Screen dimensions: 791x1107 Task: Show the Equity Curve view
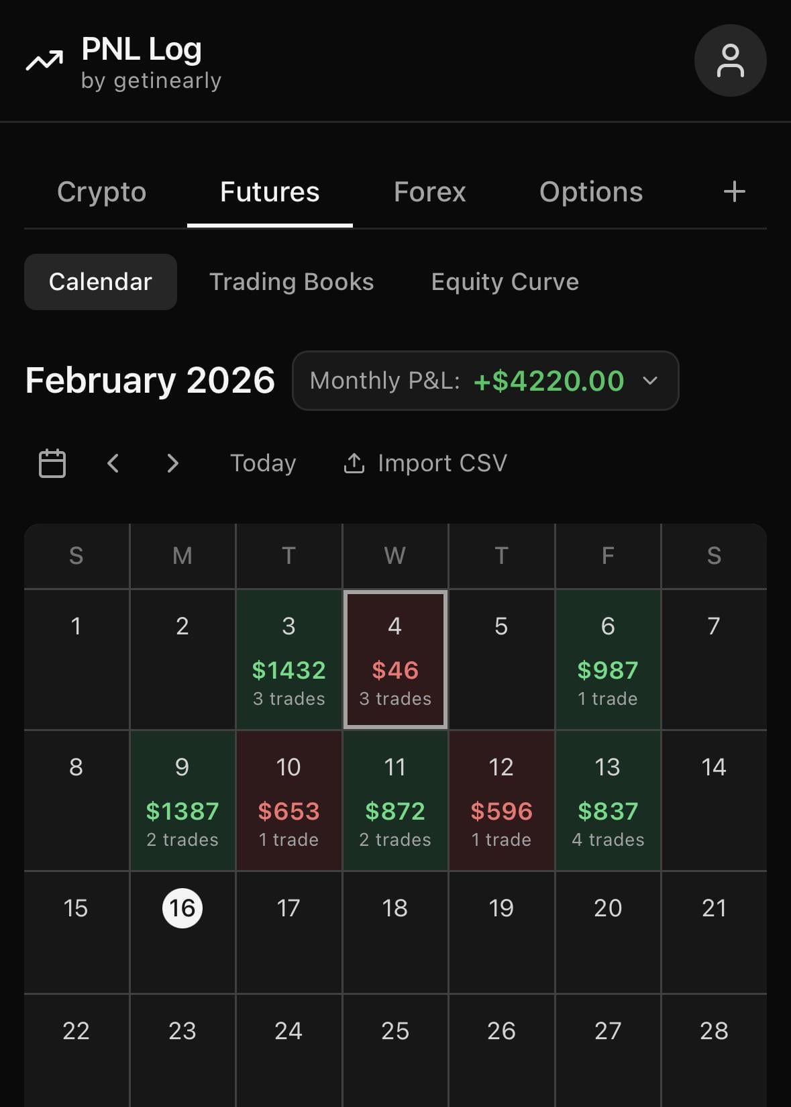(505, 282)
